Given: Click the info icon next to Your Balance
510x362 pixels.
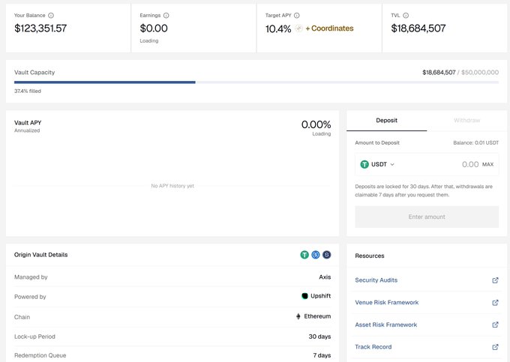Looking at the screenshot, I should (x=51, y=15).
